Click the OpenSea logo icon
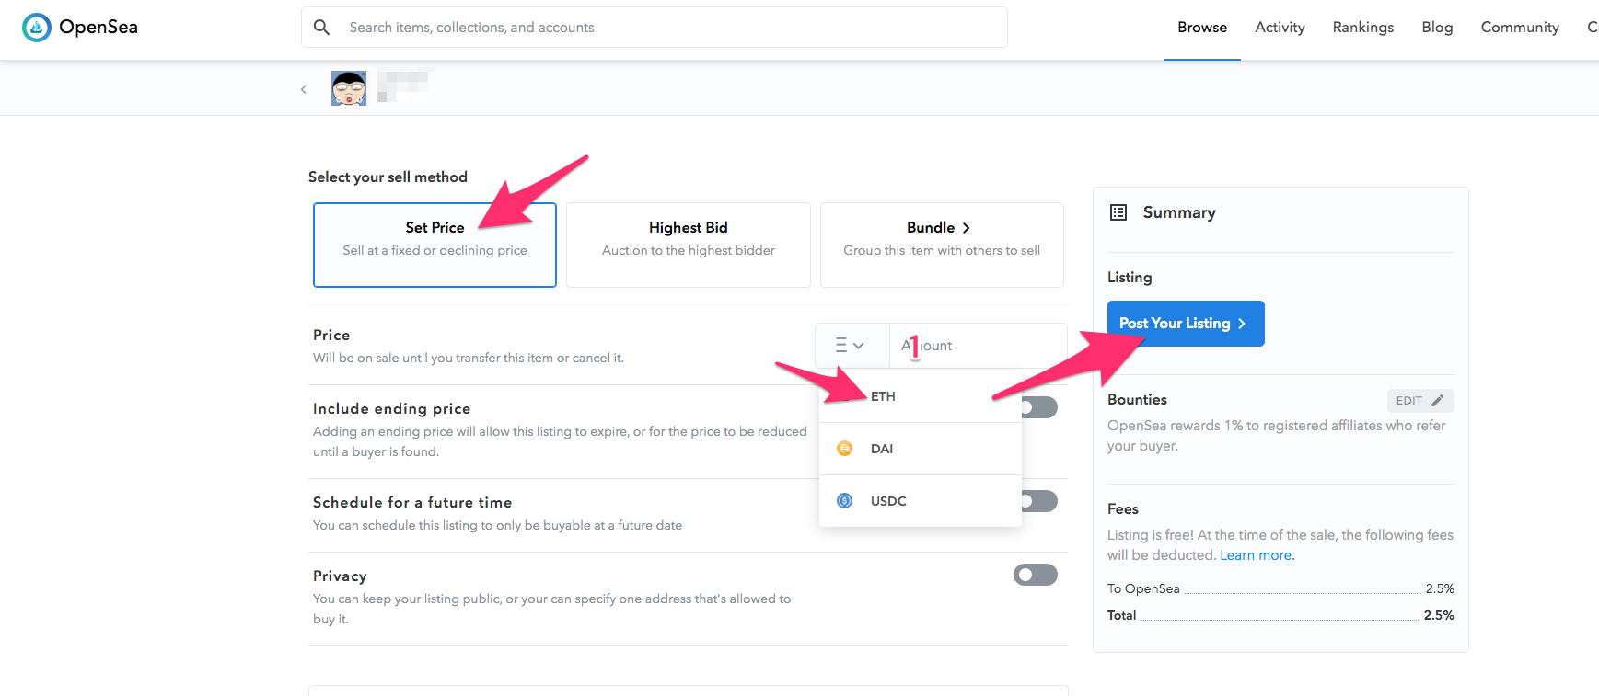The image size is (1599, 696). point(37,28)
